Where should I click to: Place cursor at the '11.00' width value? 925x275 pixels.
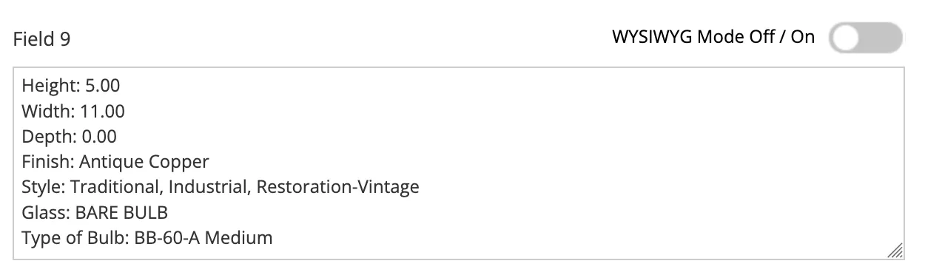[101, 112]
